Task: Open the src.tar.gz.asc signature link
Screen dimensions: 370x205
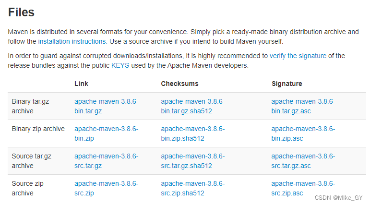Action: tap(303, 156)
